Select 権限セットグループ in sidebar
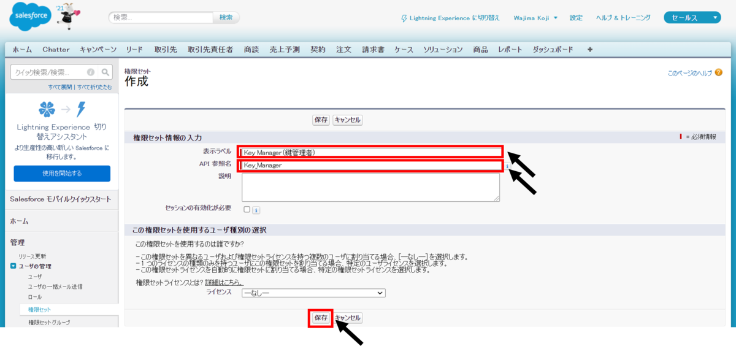Viewport: 736px width, 346px height. (x=49, y=322)
